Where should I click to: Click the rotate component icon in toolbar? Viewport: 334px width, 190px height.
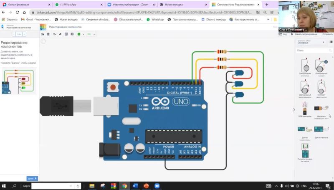[42, 34]
